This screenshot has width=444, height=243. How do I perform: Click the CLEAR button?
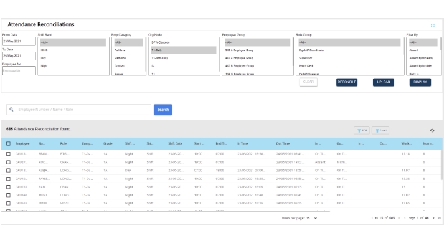pos(308,82)
